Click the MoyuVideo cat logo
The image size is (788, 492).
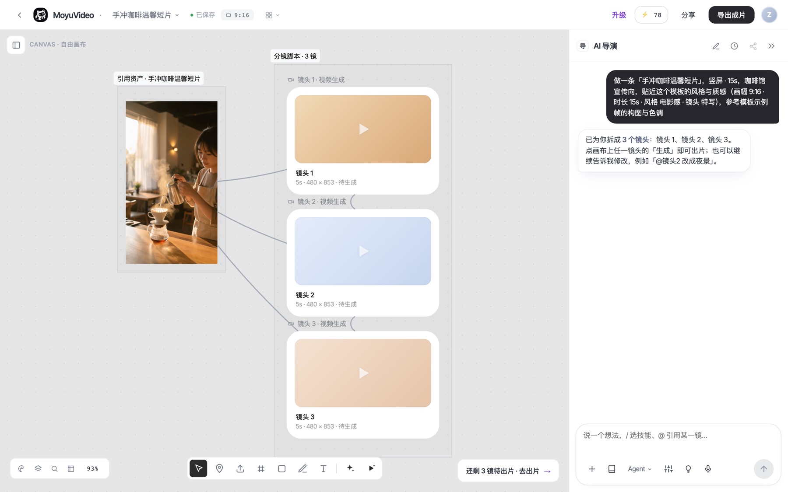[41, 15]
